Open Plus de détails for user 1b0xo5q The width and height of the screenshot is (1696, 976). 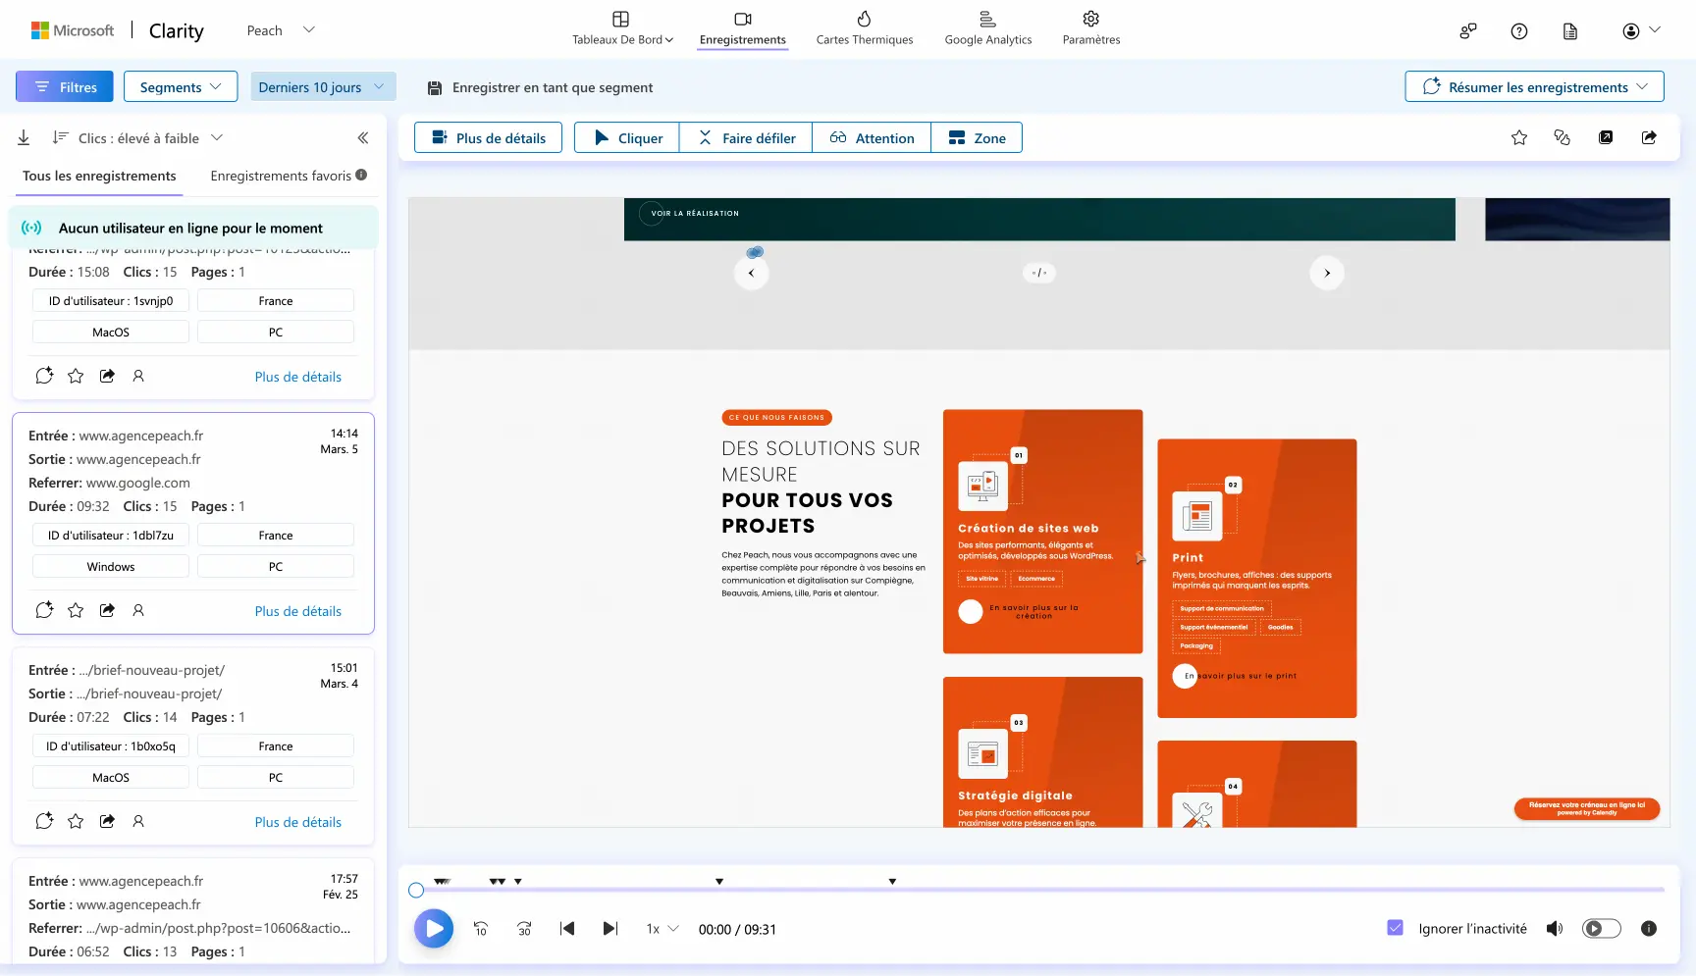point(298,822)
